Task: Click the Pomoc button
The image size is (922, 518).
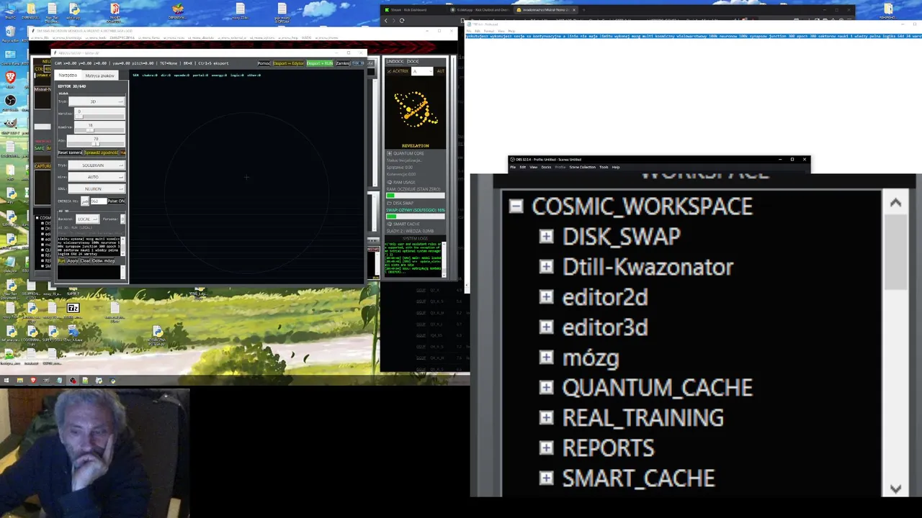Action: point(264,63)
